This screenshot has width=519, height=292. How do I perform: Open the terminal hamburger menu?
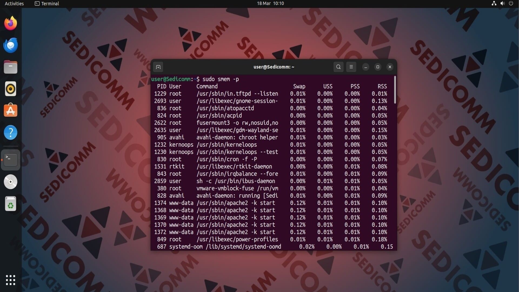coord(351,67)
